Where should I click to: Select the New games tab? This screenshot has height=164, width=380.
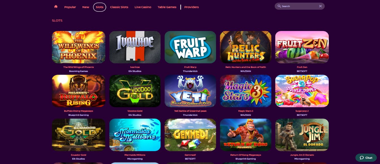(86, 7)
